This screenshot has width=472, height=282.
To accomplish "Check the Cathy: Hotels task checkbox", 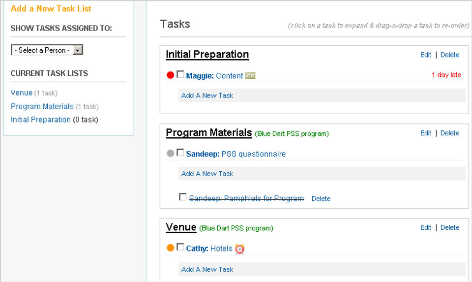I will click(180, 247).
